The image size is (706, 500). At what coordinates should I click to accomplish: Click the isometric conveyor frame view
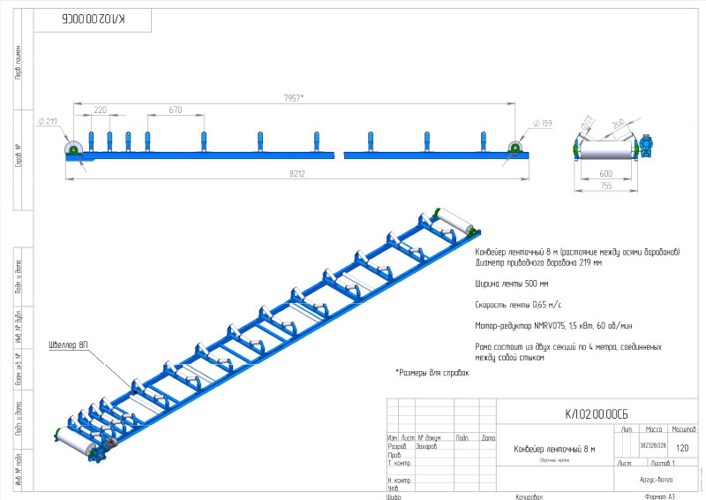tap(267, 336)
